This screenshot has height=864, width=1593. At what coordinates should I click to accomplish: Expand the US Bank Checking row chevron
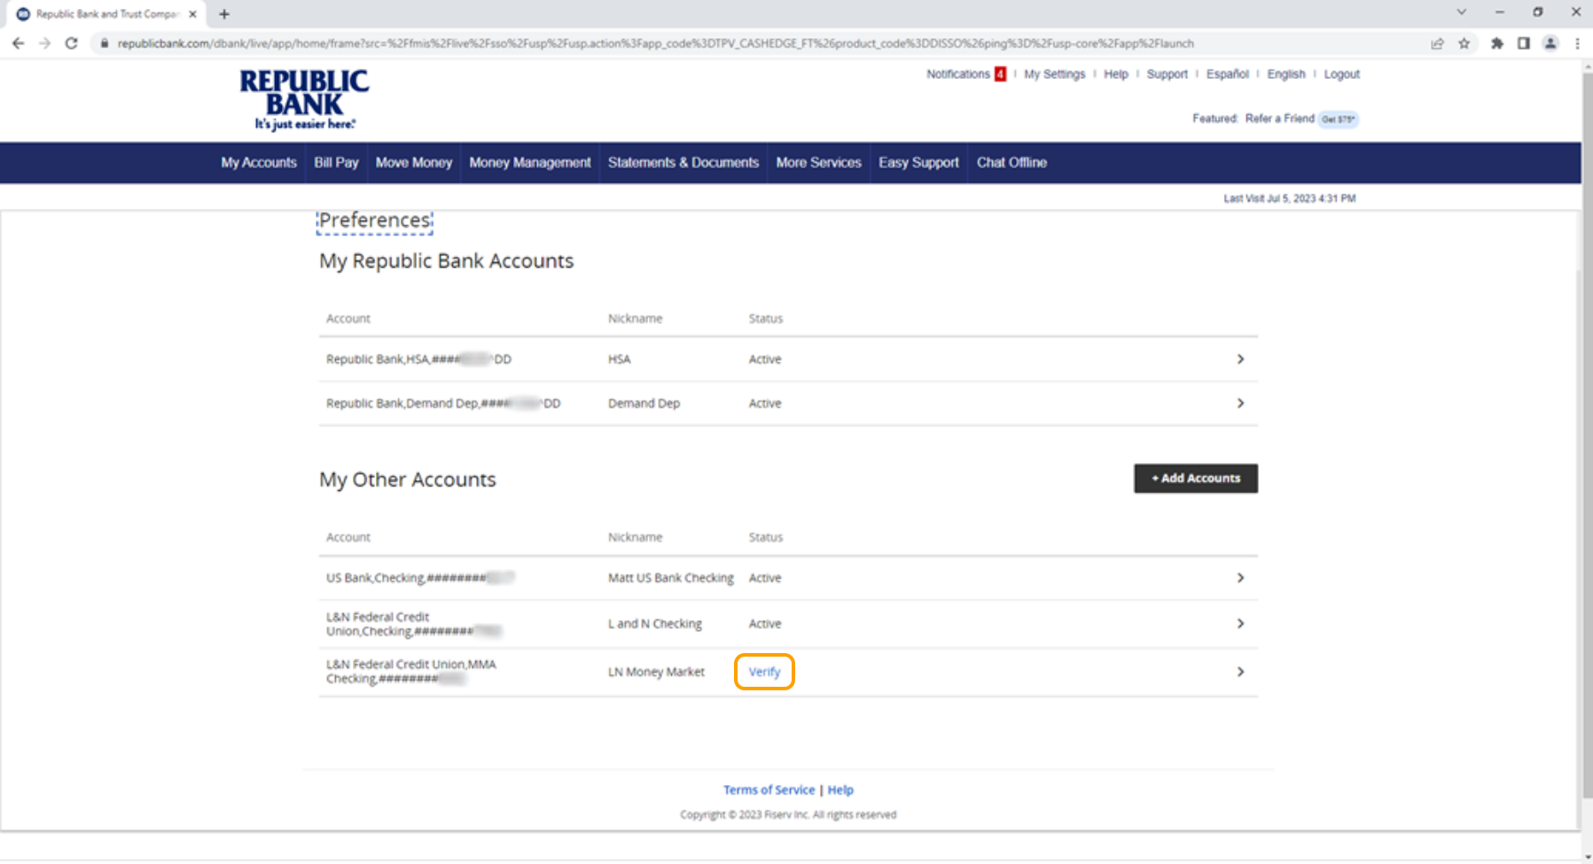click(1240, 578)
